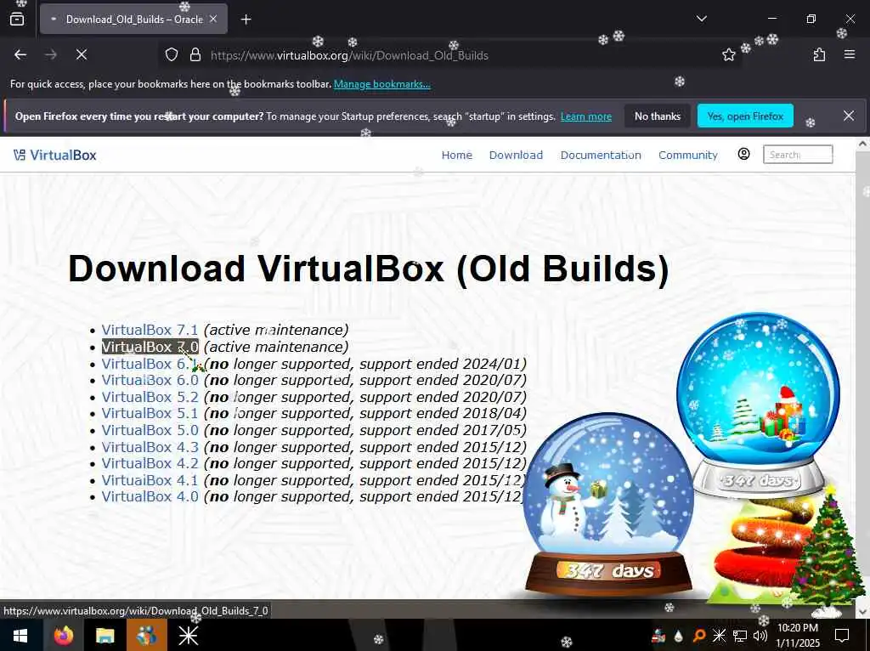870x651 pixels.
Task: Open the Extensions puzzle icon
Action: pyautogui.click(x=819, y=55)
